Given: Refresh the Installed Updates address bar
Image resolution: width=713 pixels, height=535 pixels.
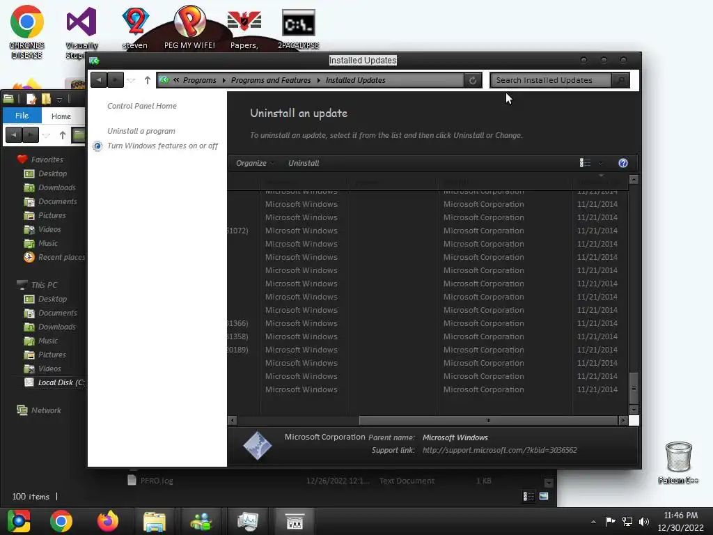Looking at the screenshot, I should 473,81.
